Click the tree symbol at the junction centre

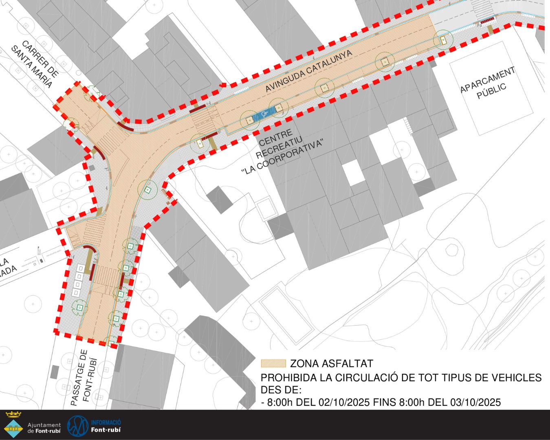[x=147, y=189]
